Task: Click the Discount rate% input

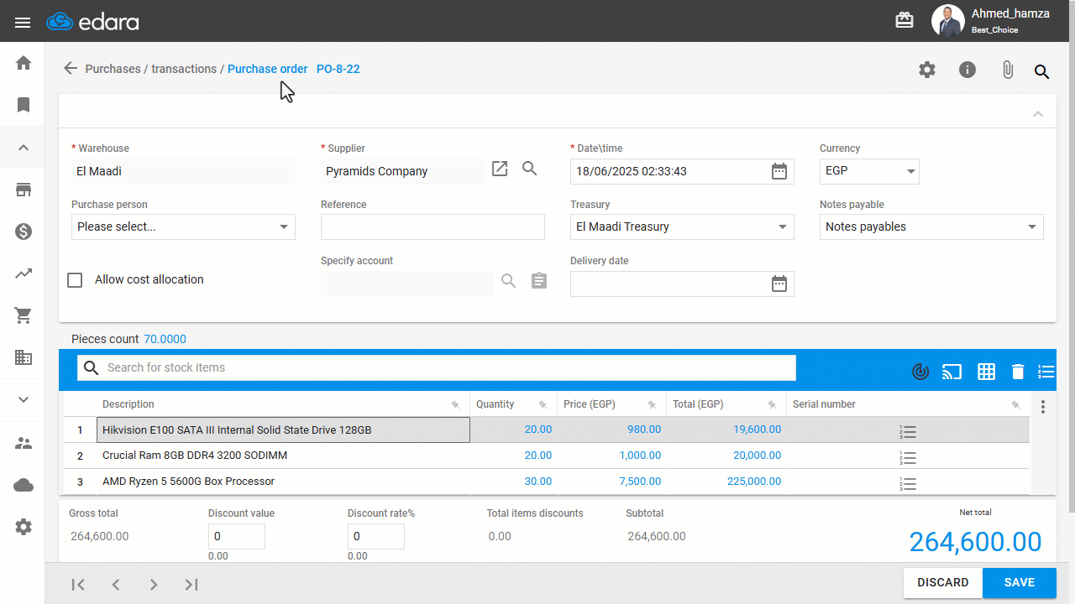Action: [376, 536]
